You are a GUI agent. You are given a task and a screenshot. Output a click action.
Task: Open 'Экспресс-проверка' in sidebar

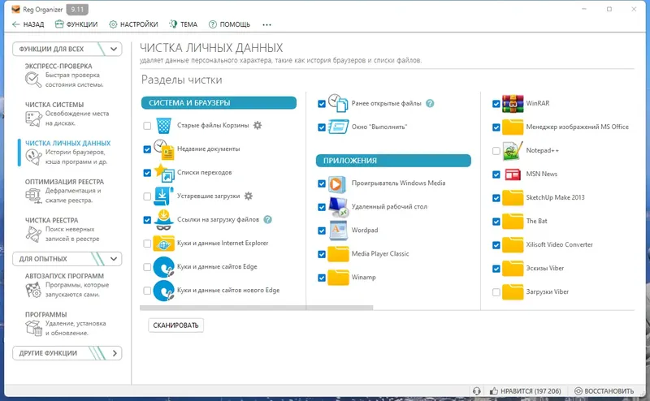point(65,75)
